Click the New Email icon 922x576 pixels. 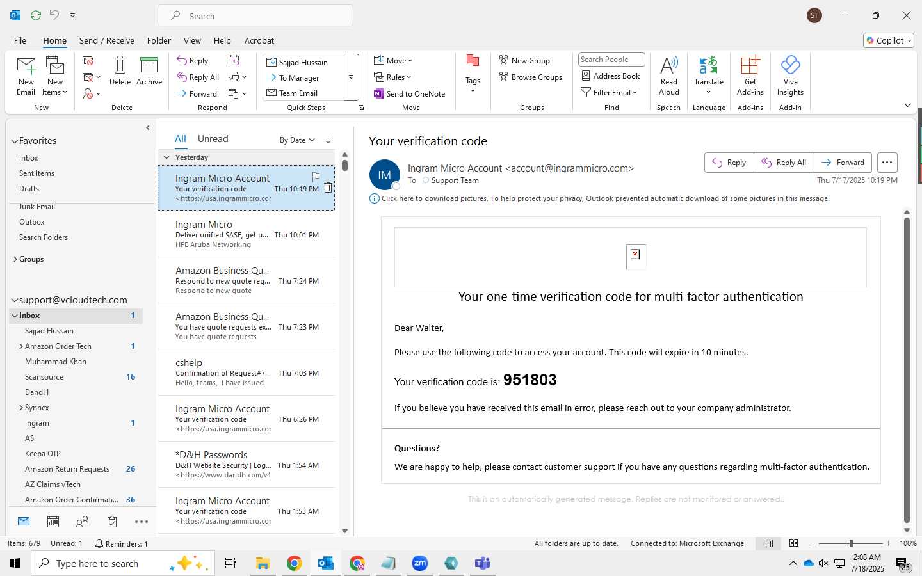point(26,76)
